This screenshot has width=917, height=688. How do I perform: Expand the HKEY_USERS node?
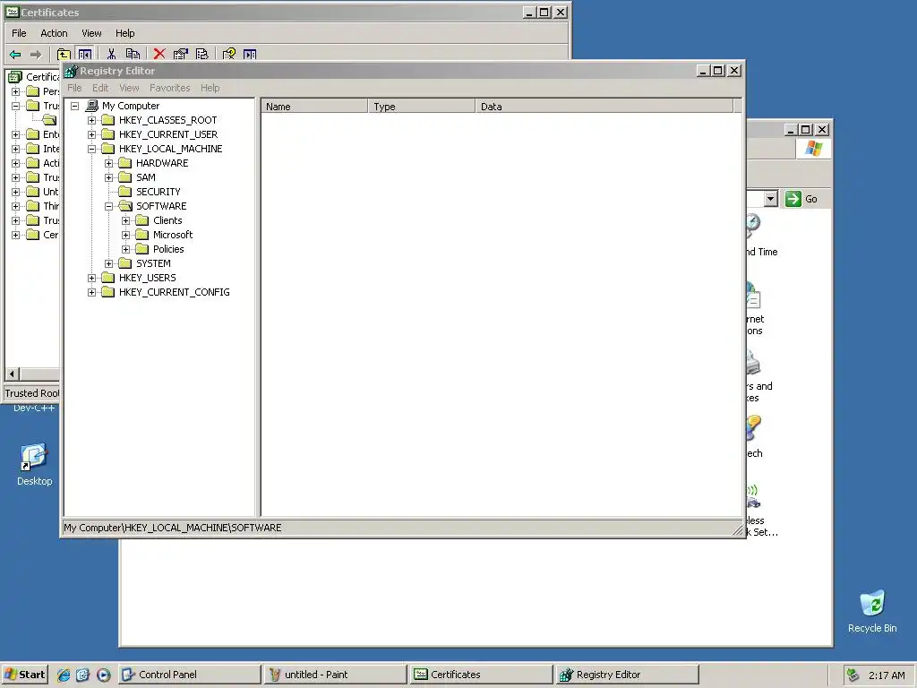[x=92, y=278]
